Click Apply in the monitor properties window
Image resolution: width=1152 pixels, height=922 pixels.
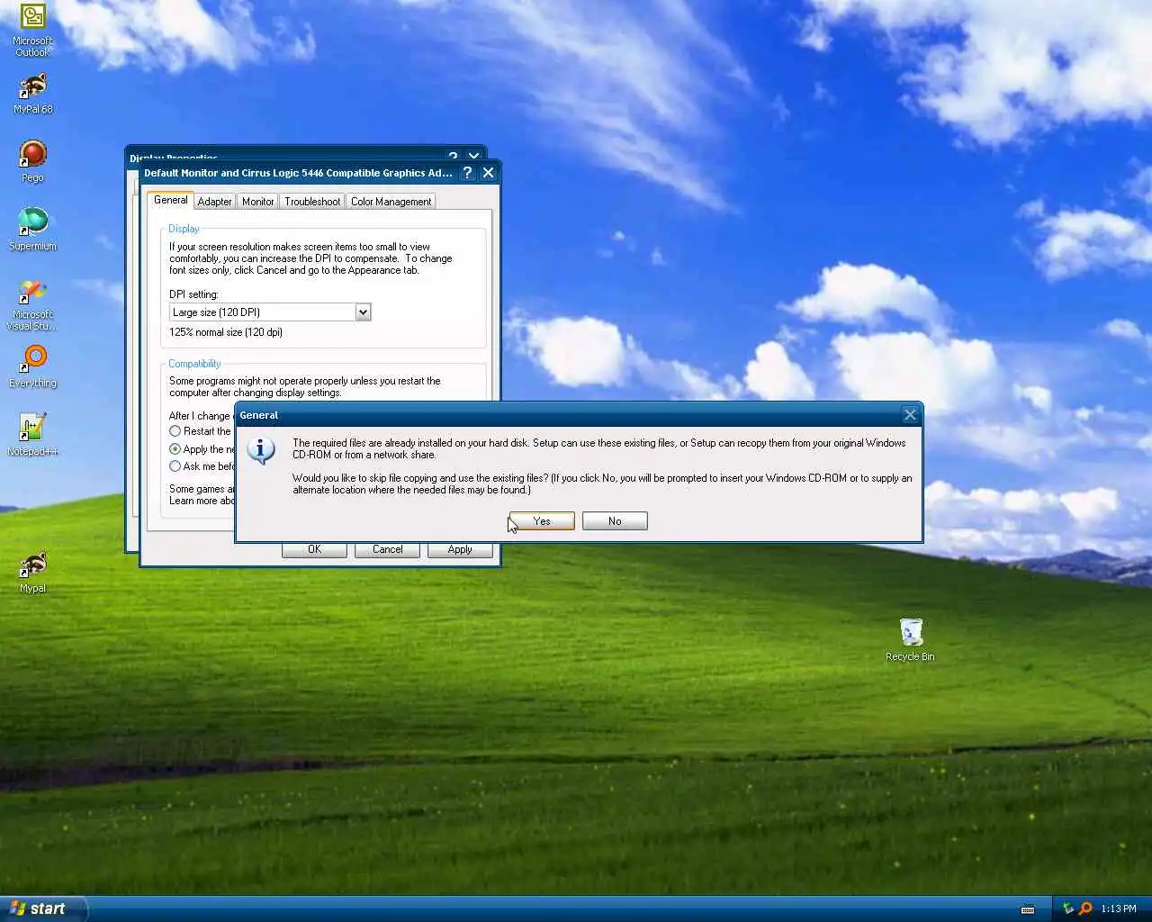(460, 550)
